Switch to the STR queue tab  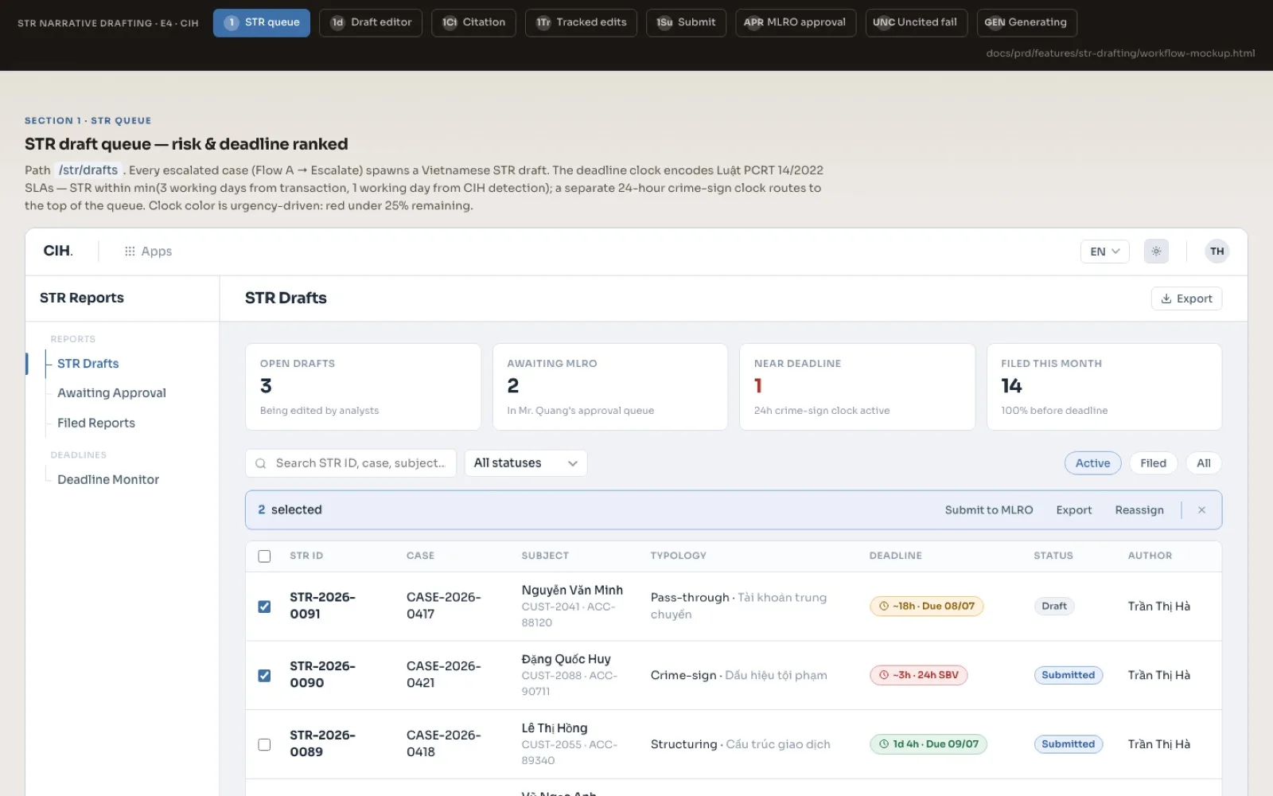pyautogui.click(x=262, y=22)
